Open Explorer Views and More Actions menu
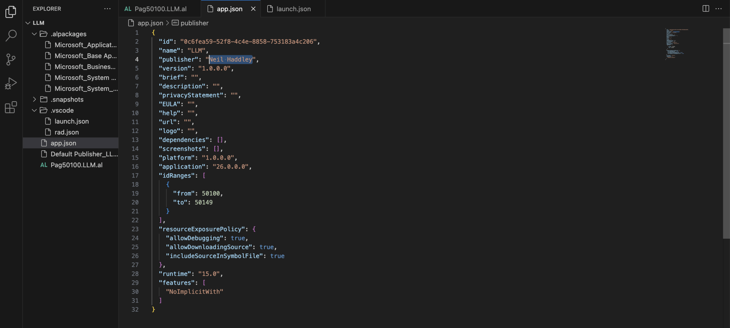This screenshot has height=328, width=730. pos(107,9)
